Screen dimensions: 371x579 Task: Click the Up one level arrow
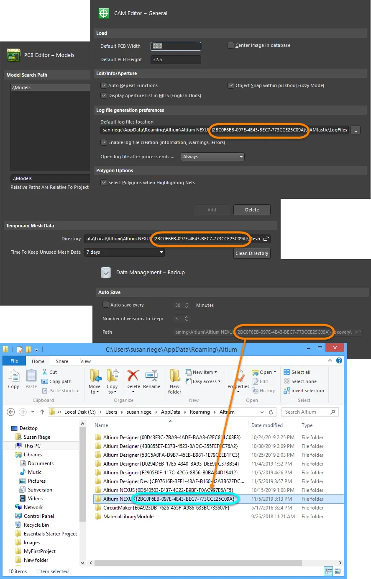(42, 412)
